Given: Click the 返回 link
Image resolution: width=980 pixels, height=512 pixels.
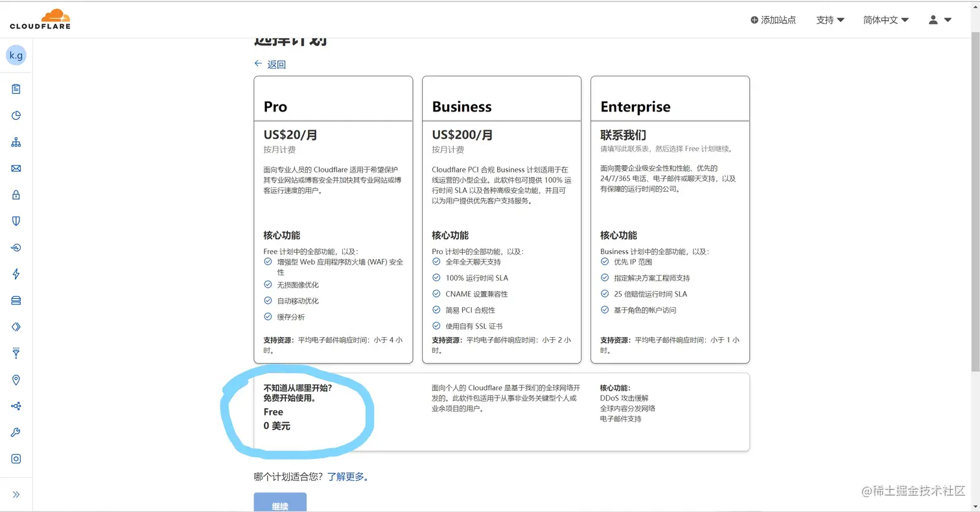Looking at the screenshot, I should [277, 64].
